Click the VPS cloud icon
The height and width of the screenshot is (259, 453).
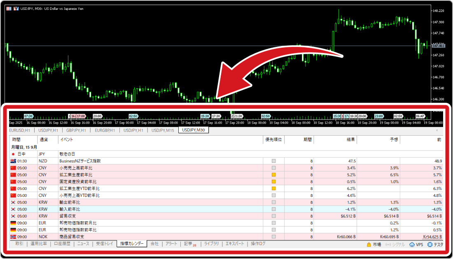413,245
